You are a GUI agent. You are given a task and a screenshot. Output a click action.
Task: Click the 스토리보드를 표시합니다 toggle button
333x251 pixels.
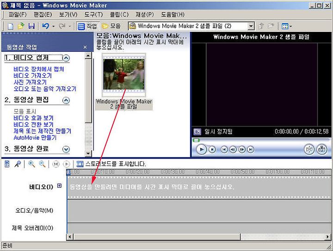[111, 164]
